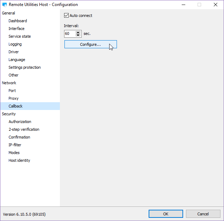Go to Service state settings
This screenshot has height=221, width=224.
[20, 36]
